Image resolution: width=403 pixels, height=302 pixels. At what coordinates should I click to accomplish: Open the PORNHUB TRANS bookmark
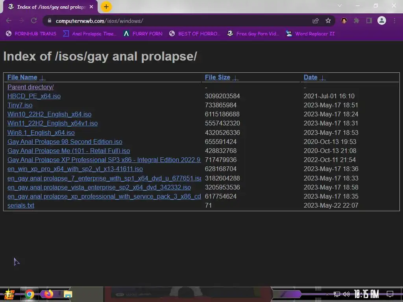click(x=31, y=34)
